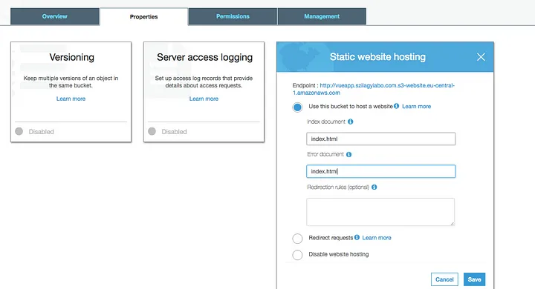The height and width of the screenshot is (289, 535).
Task: Follow Learn more link under Server access logging
Action: coord(204,99)
